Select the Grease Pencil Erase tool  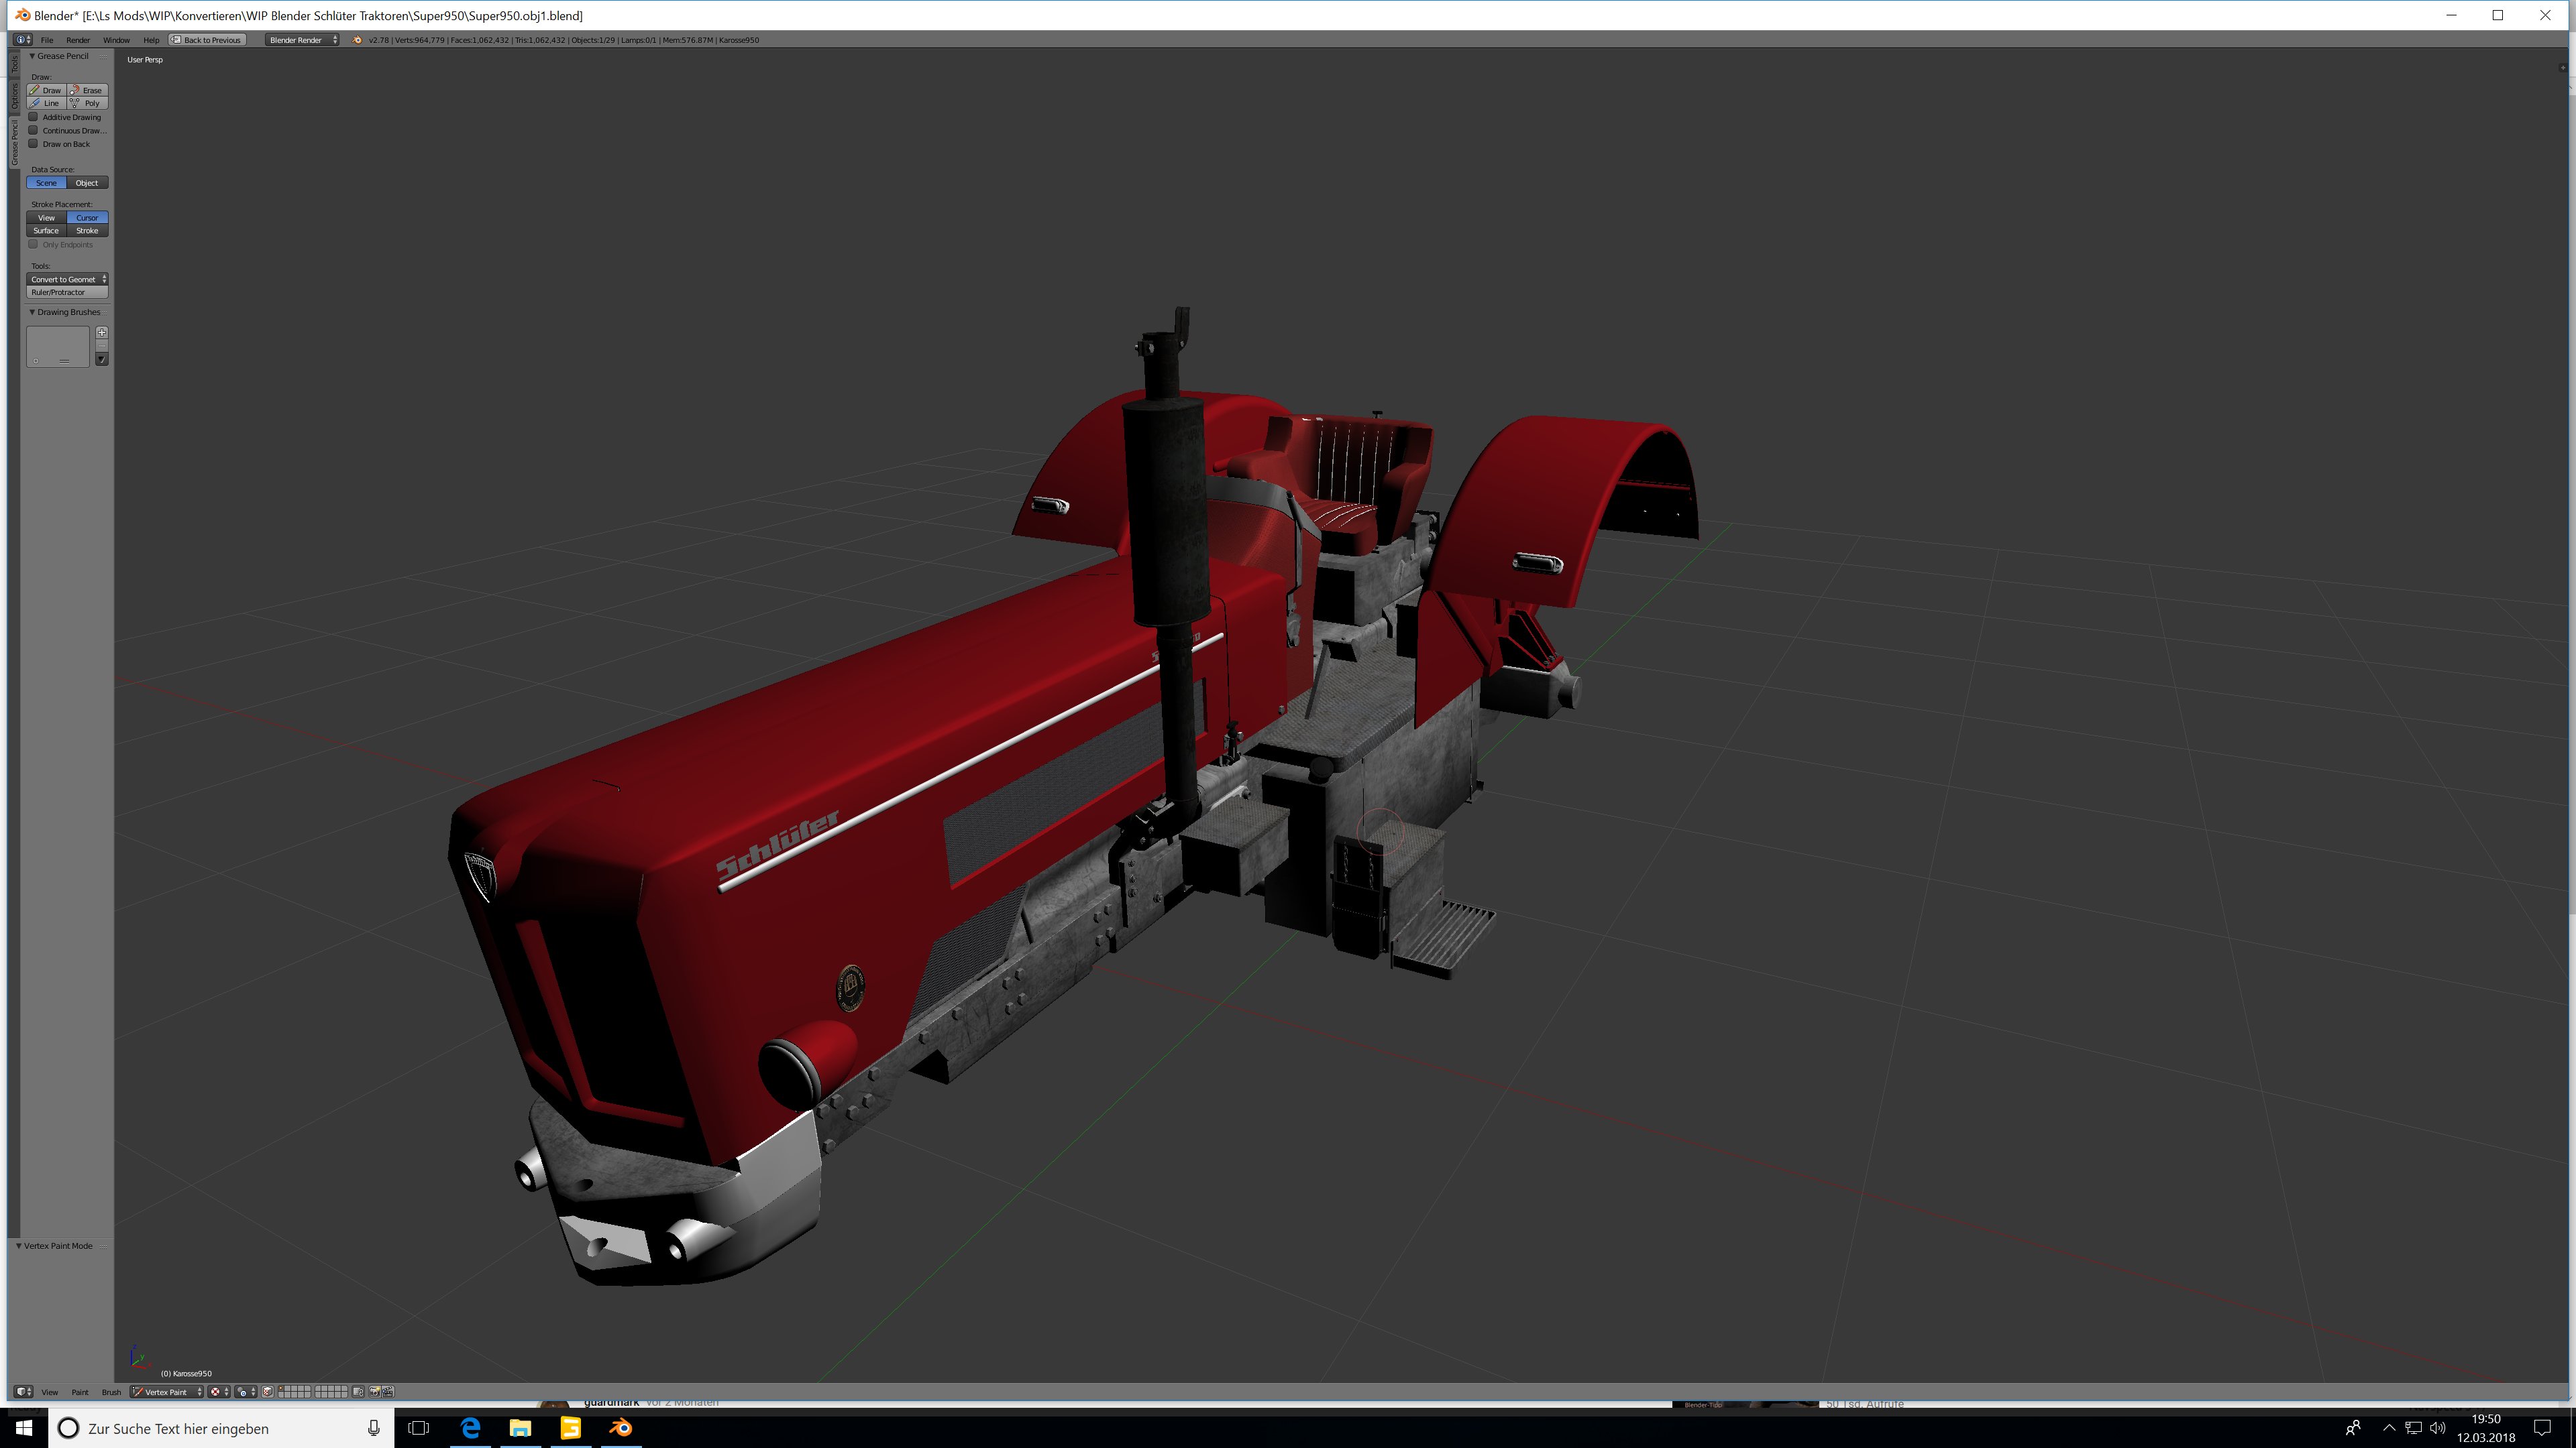(x=88, y=90)
